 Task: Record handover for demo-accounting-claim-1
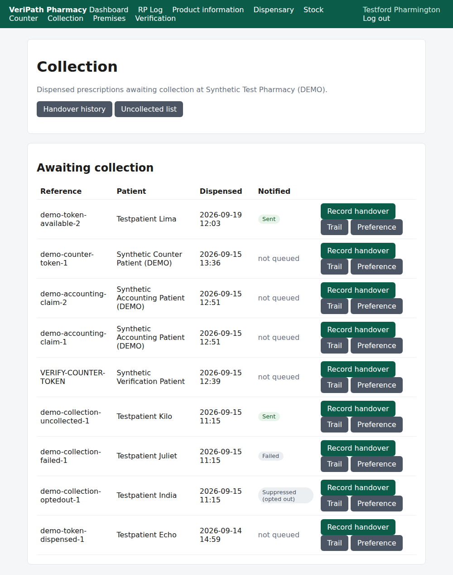click(358, 329)
